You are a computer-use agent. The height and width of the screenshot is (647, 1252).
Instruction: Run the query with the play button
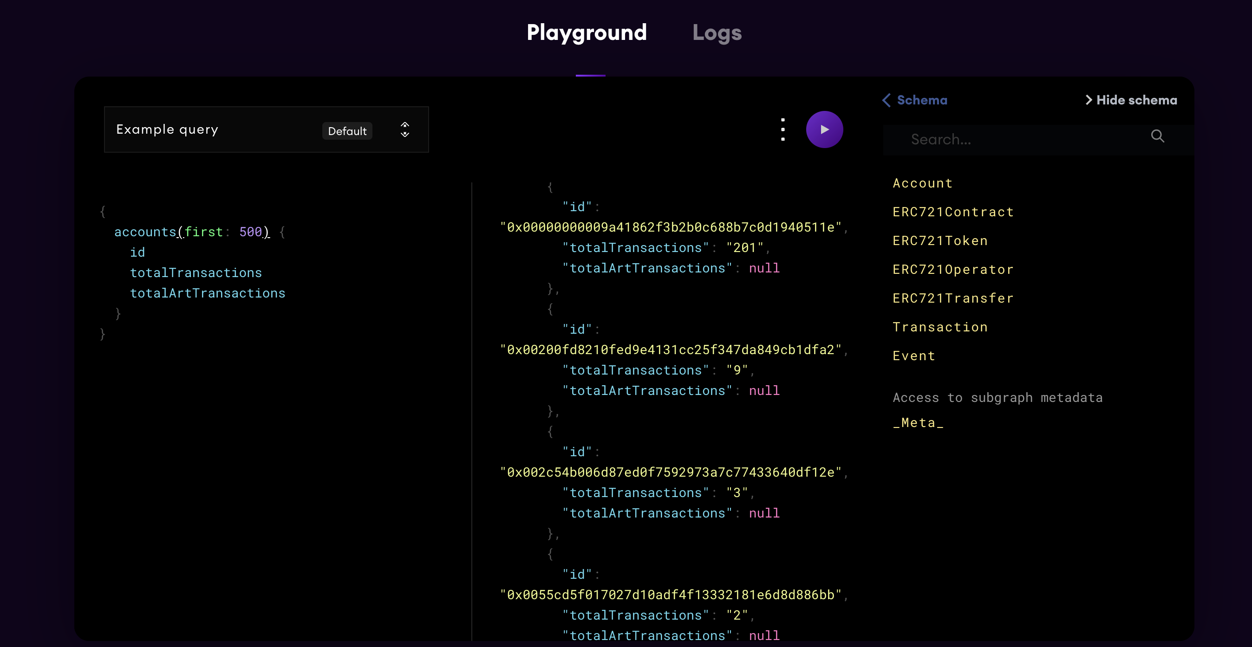[x=824, y=129]
